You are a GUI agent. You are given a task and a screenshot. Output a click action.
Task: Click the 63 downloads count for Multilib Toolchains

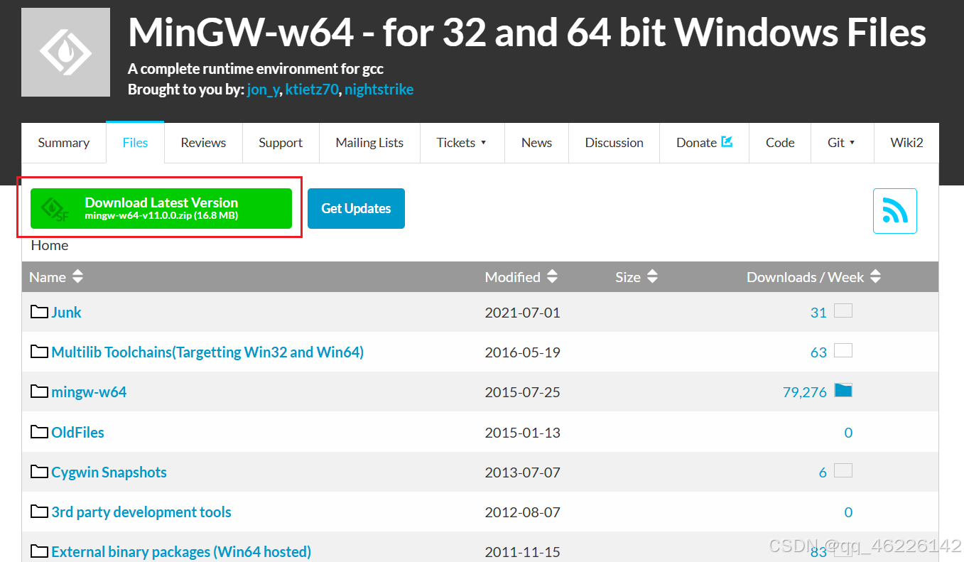pyautogui.click(x=818, y=352)
